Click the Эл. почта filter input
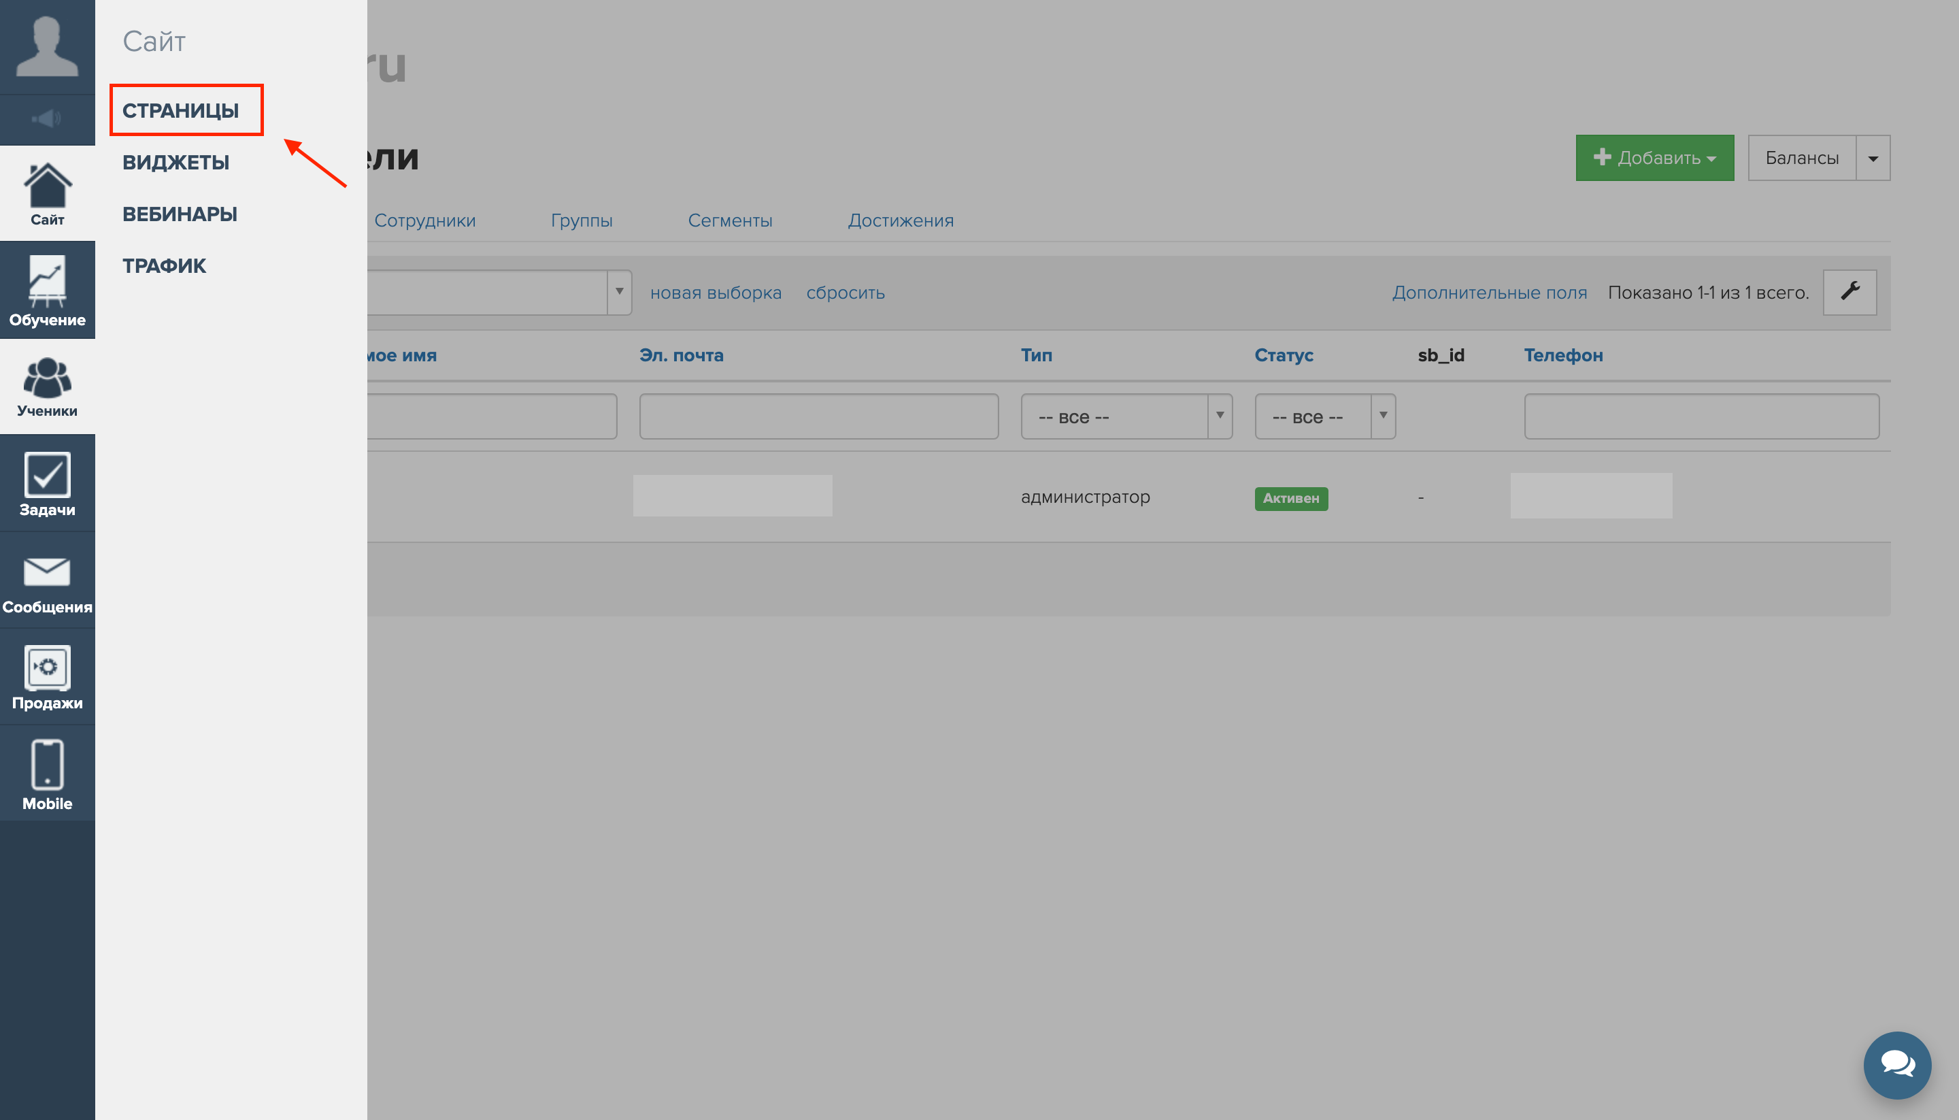Screen dimensions: 1959x1120 pos(818,417)
